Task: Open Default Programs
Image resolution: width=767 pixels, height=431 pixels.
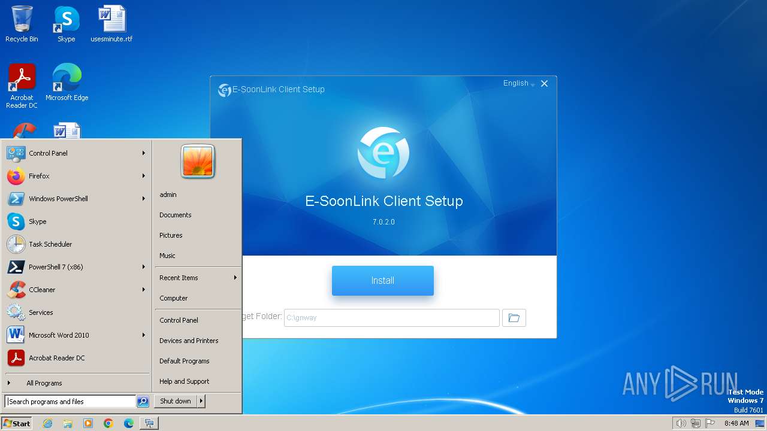Action: pos(185,361)
